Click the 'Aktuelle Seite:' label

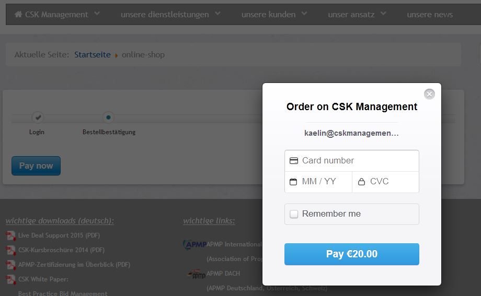pos(42,54)
